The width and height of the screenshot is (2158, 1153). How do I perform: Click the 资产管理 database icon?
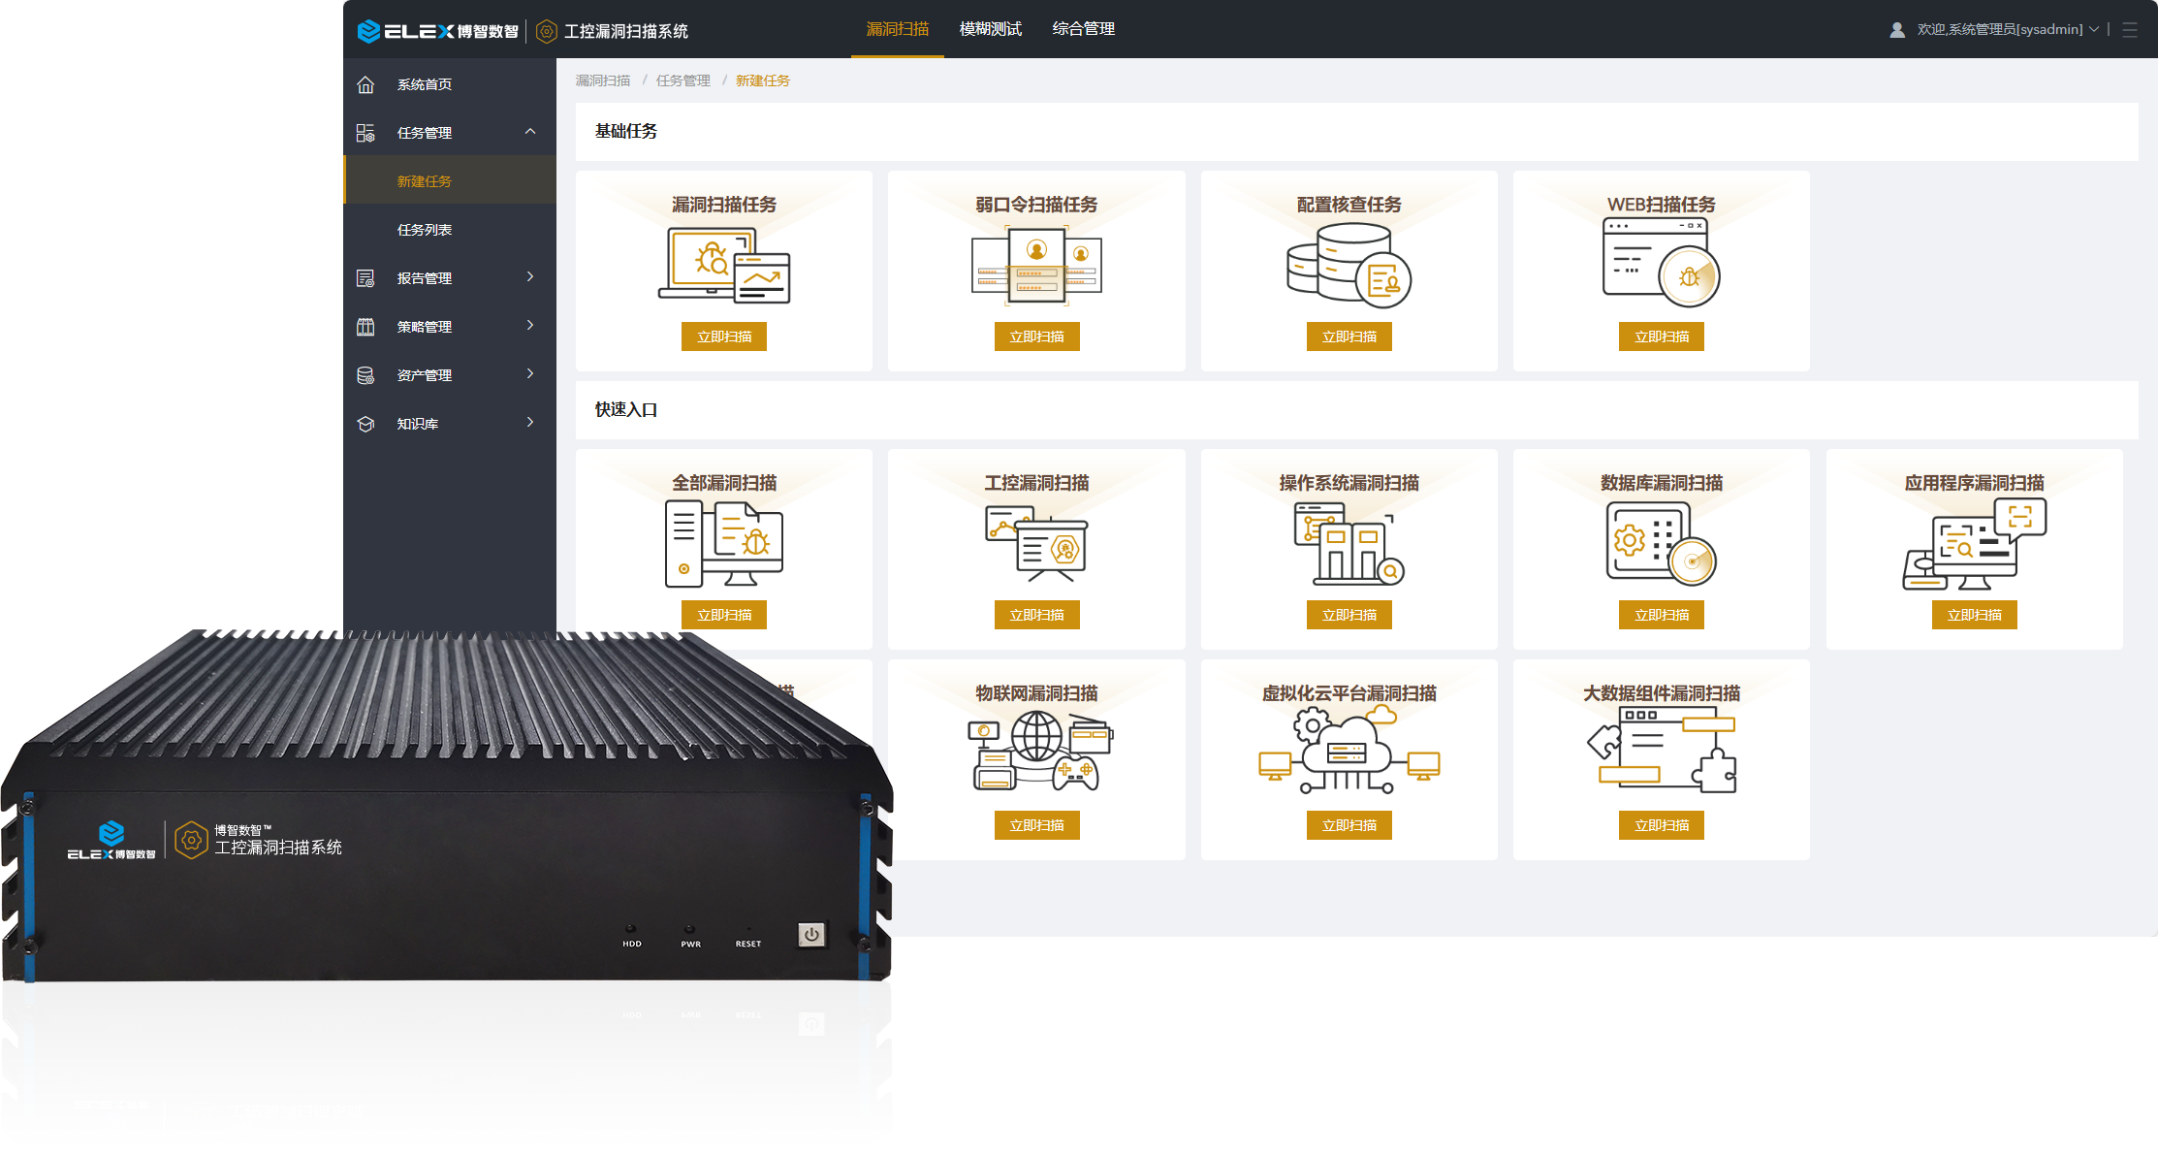(x=365, y=375)
